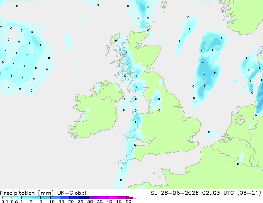
Task: Click the '[mm]' unit label
Action: pos(46,193)
